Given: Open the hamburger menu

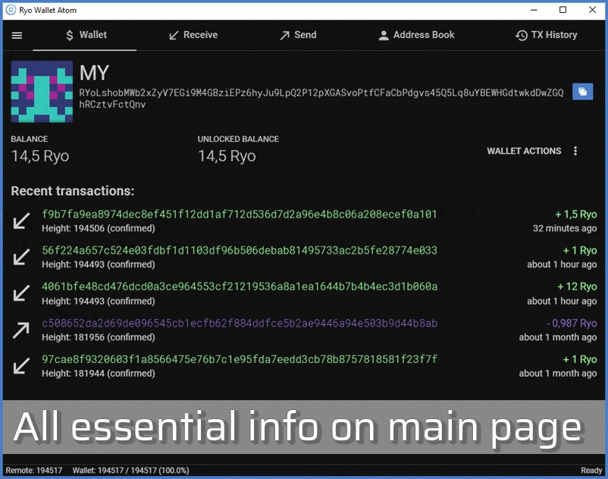Looking at the screenshot, I should 17,36.
